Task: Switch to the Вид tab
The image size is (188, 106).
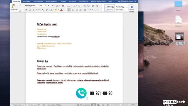Action: [x=111, y=1]
